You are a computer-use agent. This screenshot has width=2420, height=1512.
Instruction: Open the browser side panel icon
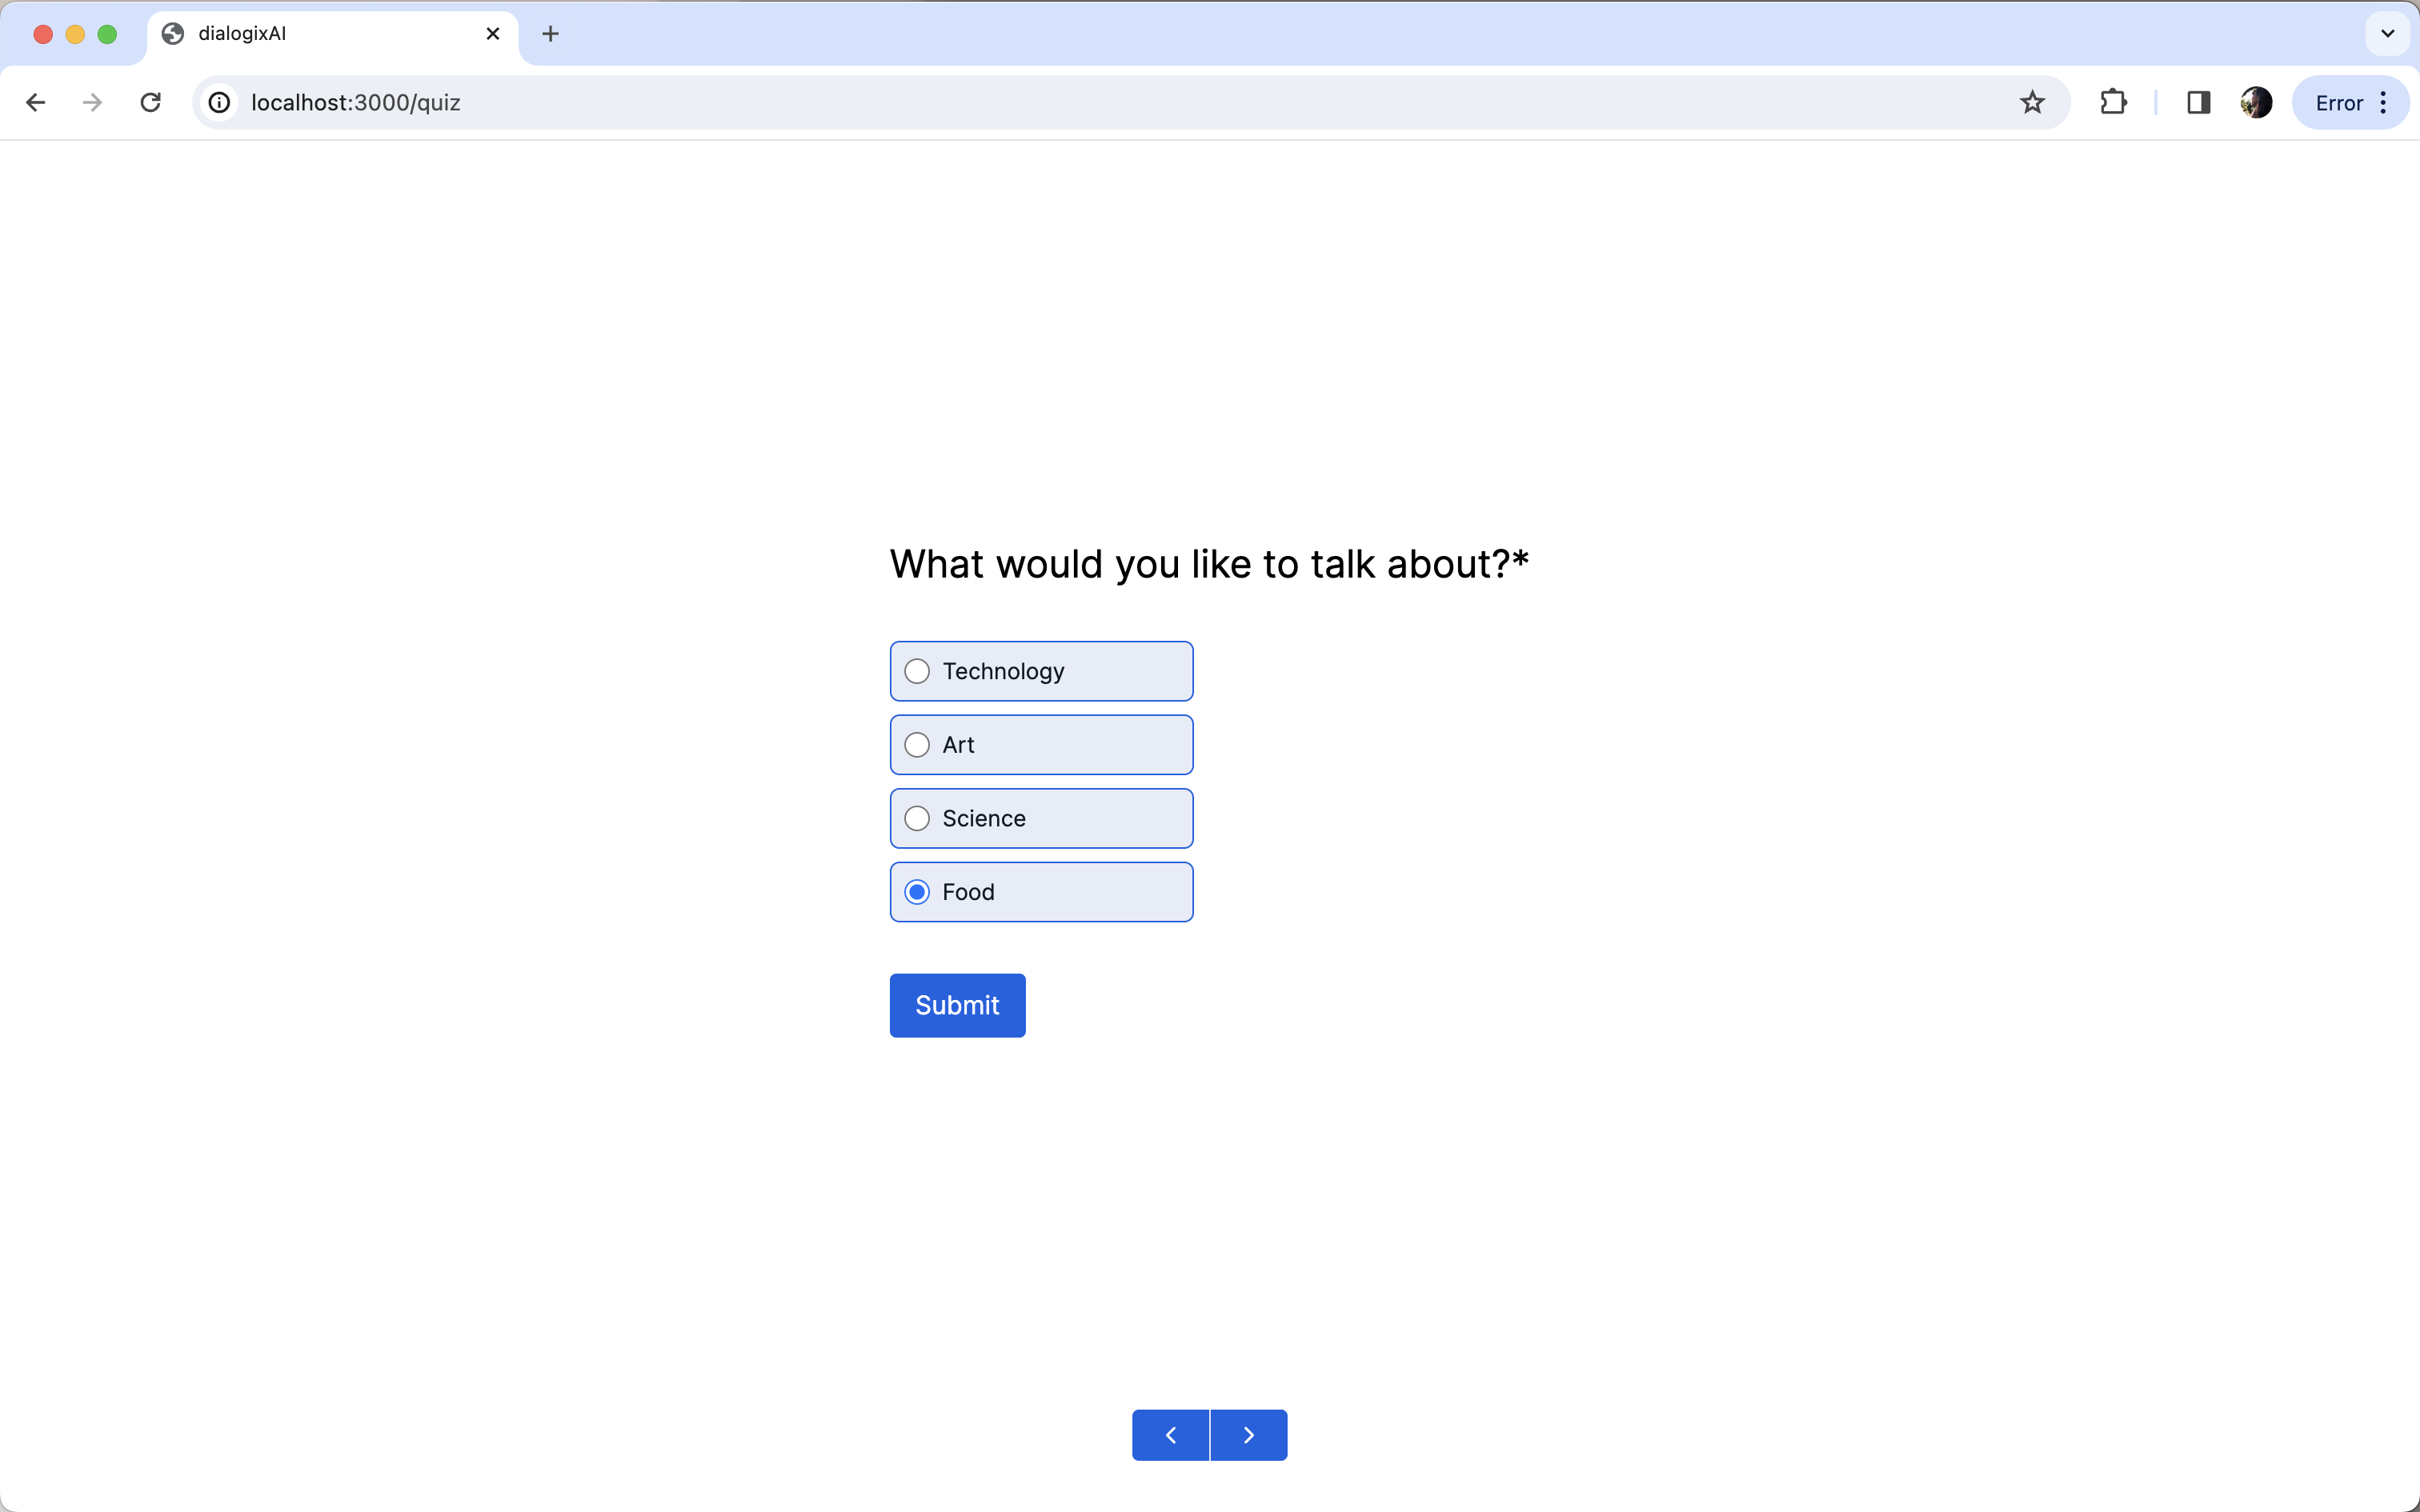point(2198,102)
